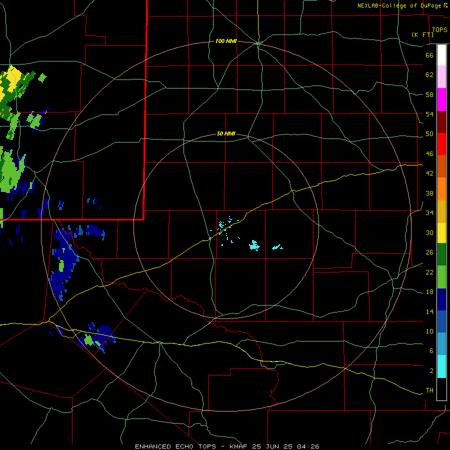This screenshot has width=450, height=450.
Task: Select the 58 legend value
Action: pyautogui.click(x=429, y=94)
